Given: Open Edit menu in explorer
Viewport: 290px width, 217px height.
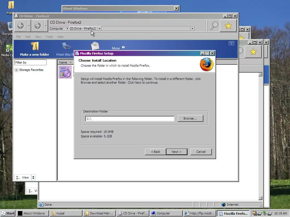Looking at the screenshot, I should 28,37.
